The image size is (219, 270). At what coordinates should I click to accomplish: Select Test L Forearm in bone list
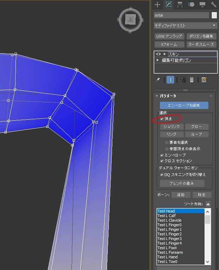tap(170, 252)
